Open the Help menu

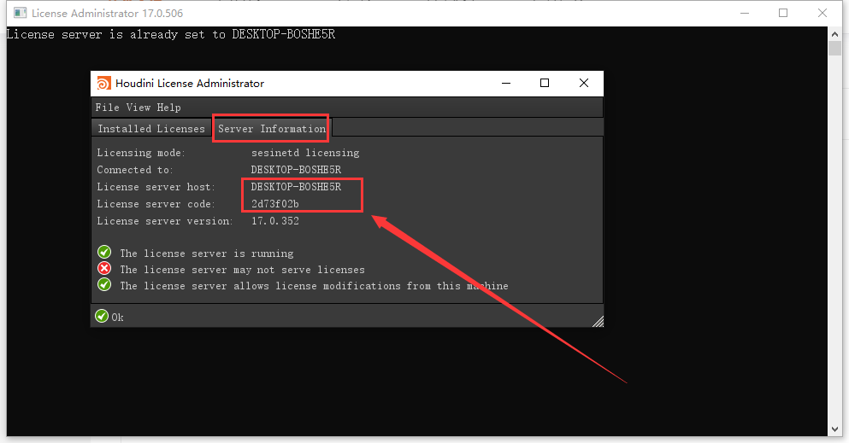169,108
